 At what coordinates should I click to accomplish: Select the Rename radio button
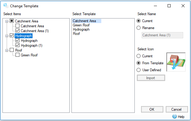point(138,28)
